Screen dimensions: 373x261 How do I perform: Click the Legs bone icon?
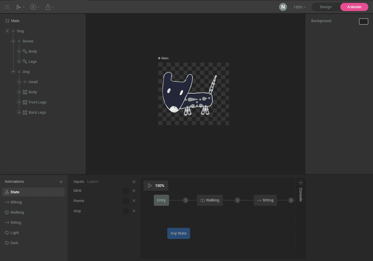point(25,62)
